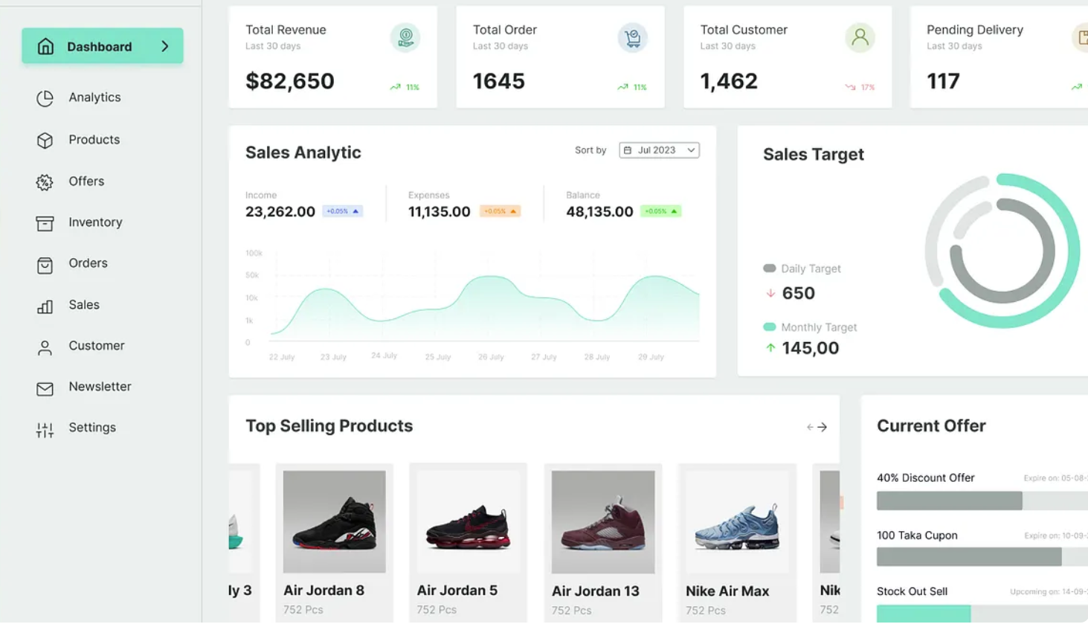The width and height of the screenshot is (1088, 627).
Task: Open the Current Offer section header
Action: coord(931,425)
